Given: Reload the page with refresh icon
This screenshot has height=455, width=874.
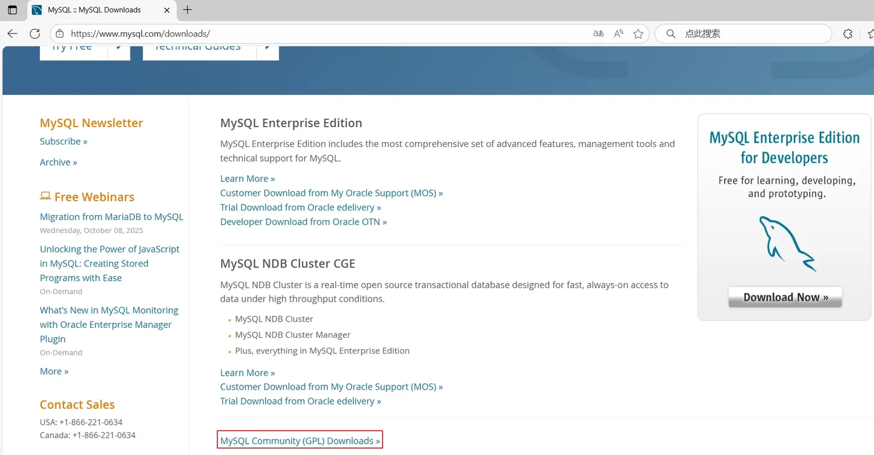Looking at the screenshot, I should click(x=35, y=34).
